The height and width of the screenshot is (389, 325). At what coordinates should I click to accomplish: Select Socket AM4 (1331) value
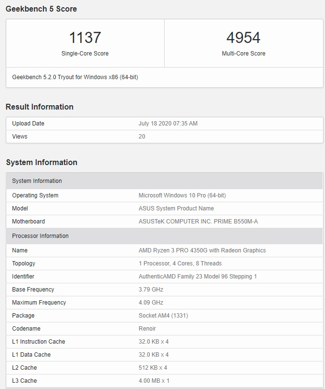163,316
